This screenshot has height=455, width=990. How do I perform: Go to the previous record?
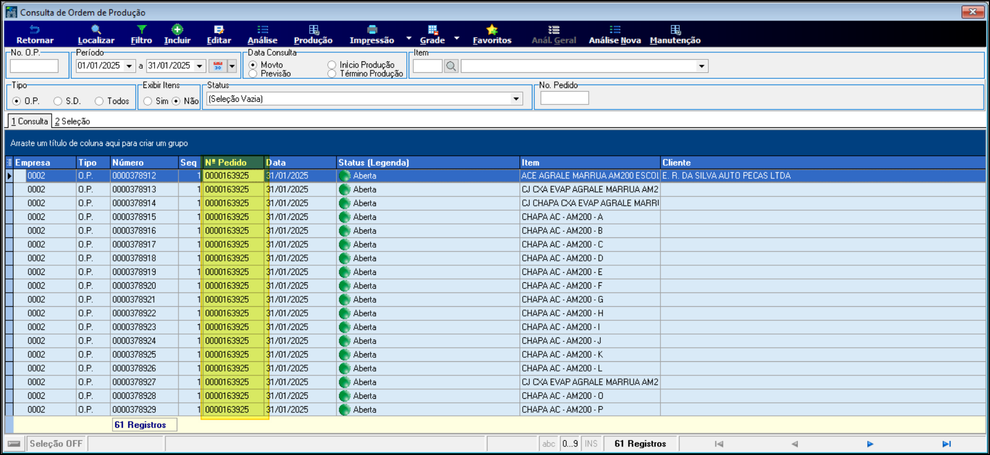point(795,444)
